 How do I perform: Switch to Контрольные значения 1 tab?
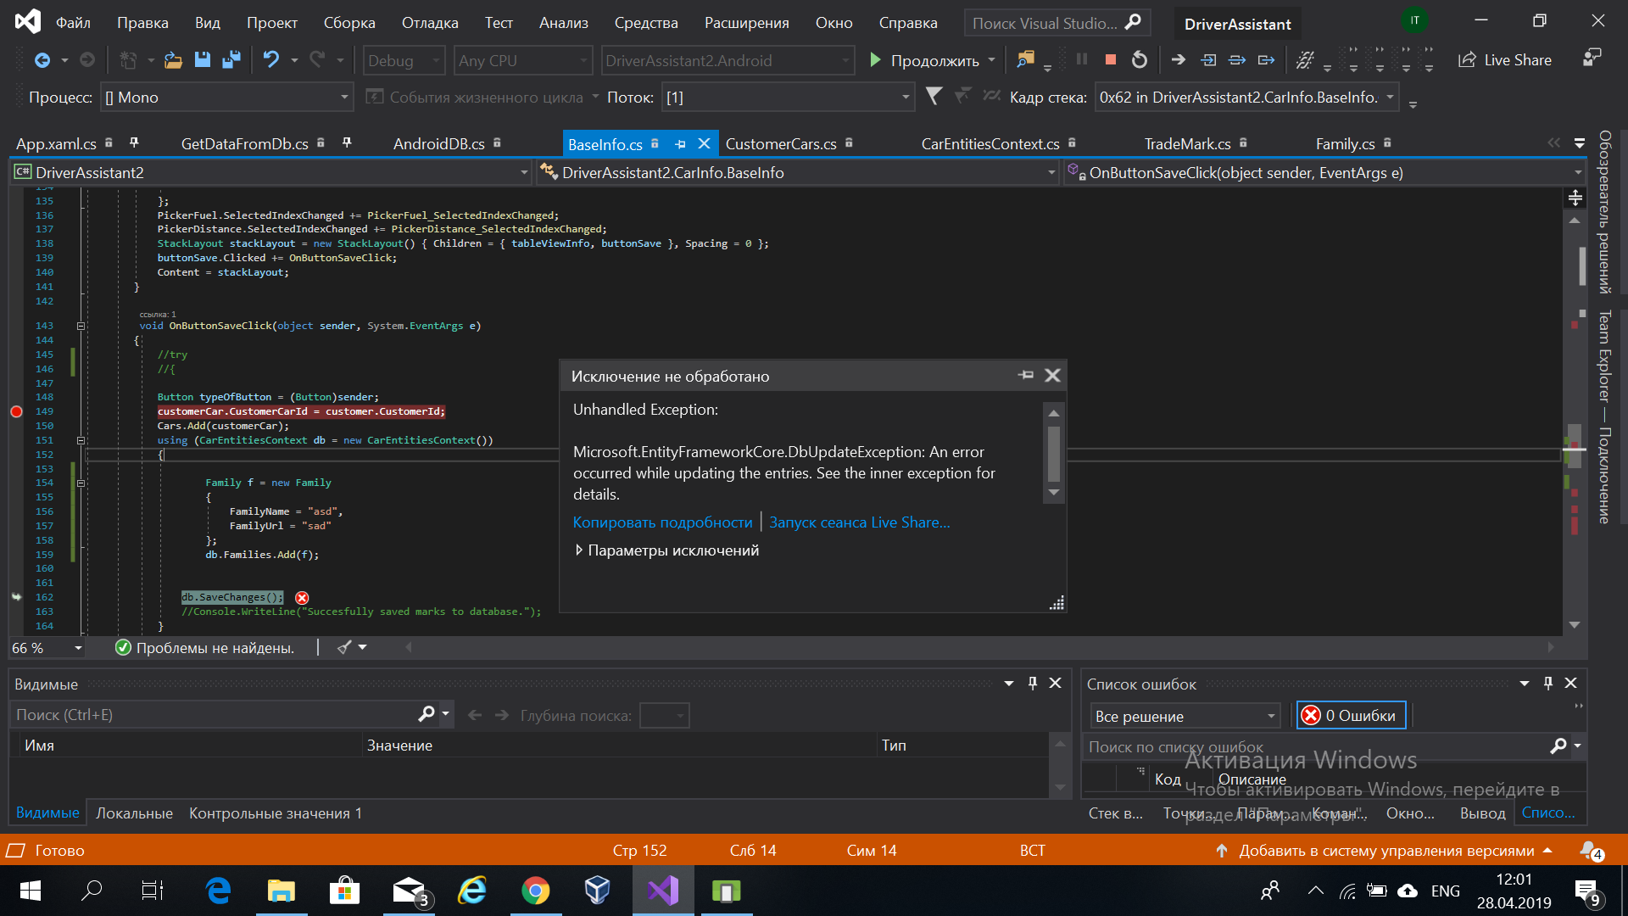click(276, 813)
